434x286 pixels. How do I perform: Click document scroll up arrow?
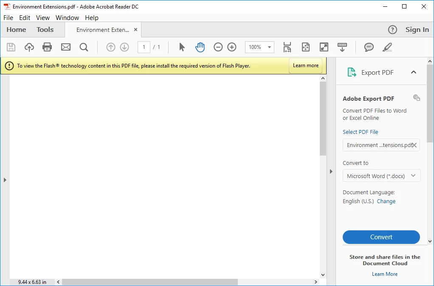pos(323,78)
